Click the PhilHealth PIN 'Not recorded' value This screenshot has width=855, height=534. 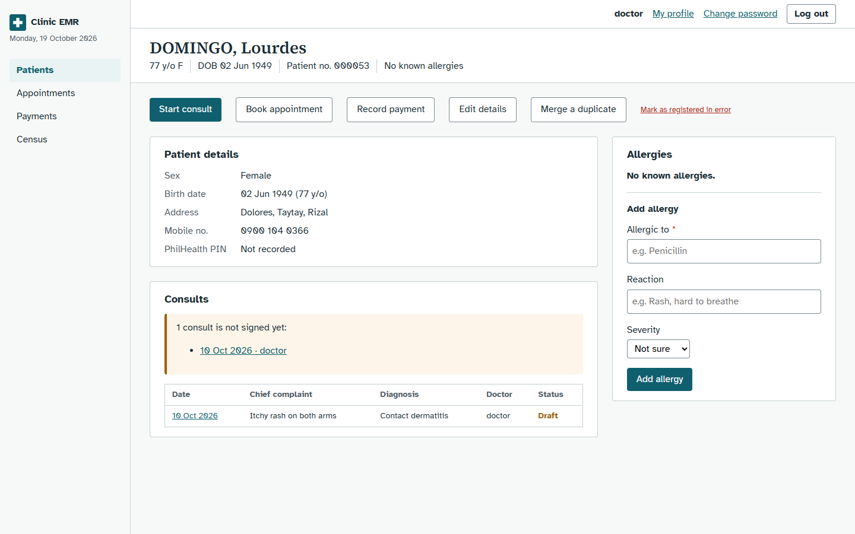click(268, 249)
